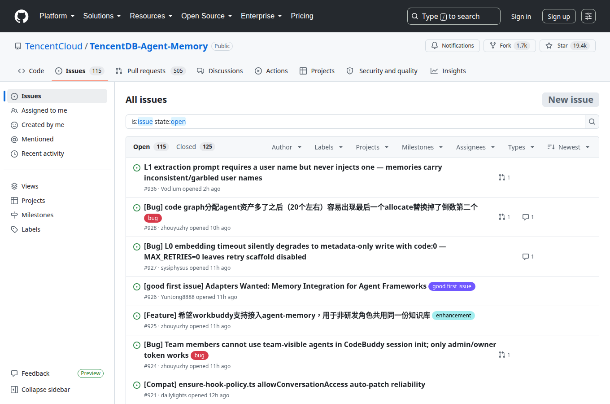Expand the Enterprise menu
Viewport: 610px width, 404px height.
click(261, 16)
